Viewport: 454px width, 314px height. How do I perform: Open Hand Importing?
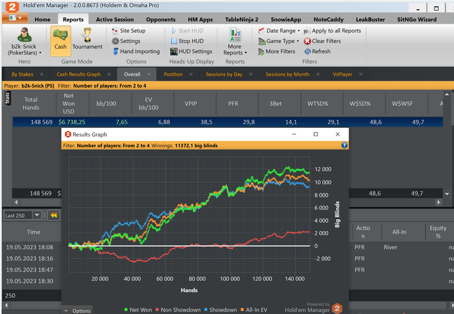pos(136,51)
